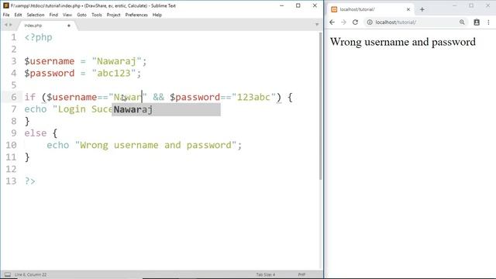Choose the Nawaraj autocomplete suggestion
This screenshot has height=279, width=496.
[x=166, y=110]
